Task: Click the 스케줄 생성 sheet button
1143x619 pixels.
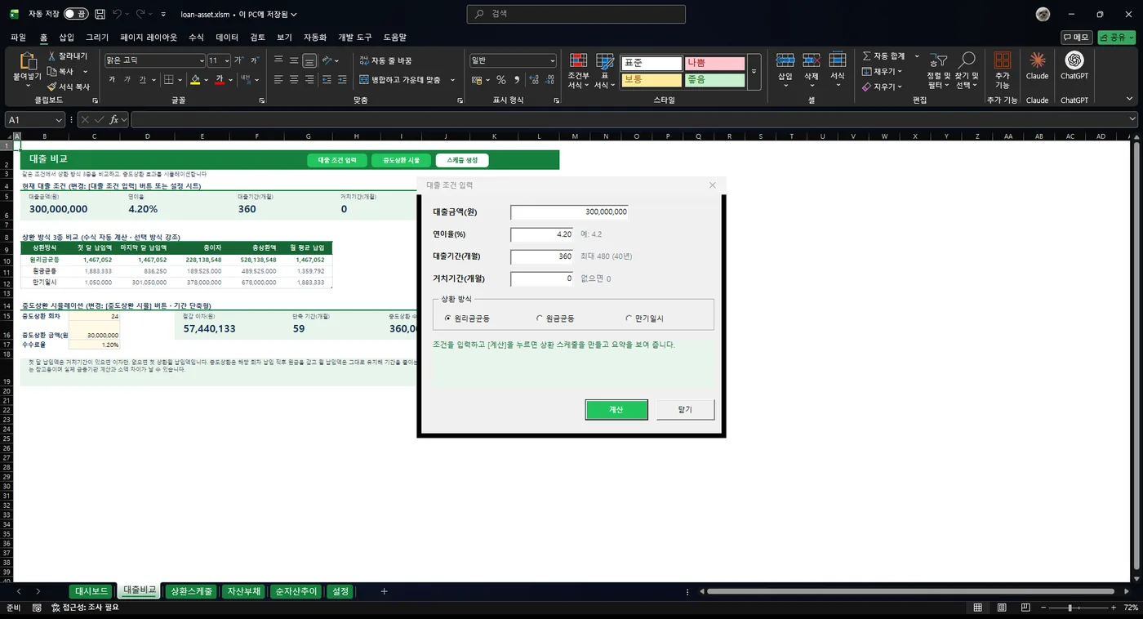Action: 462,160
